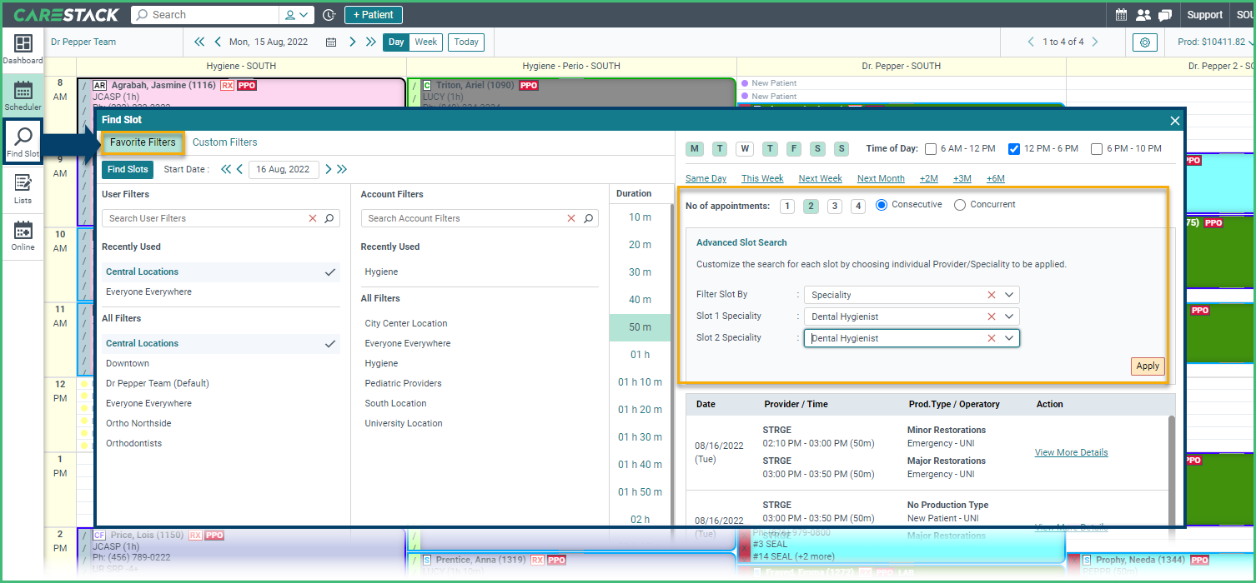Open the patients icon in the top toolbar
This screenshot has width=1256, height=583.
pyautogui.click(x=1143, y=14)
